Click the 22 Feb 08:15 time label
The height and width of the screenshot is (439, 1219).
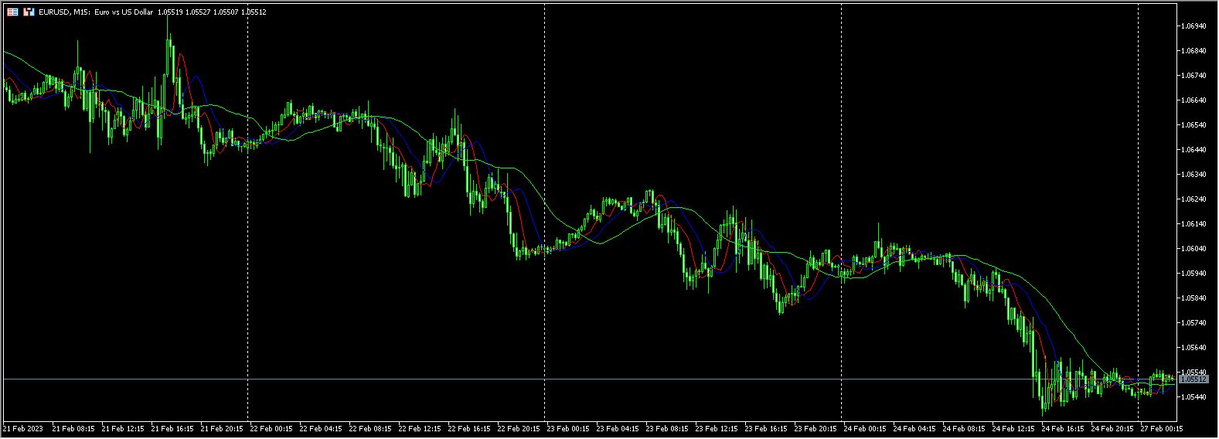[370, 428]
